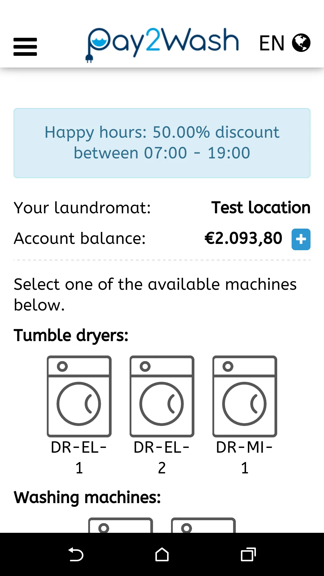Open Android recent apps overview
This screenshot has width=324, height=576.
click(x=248, y=554)
